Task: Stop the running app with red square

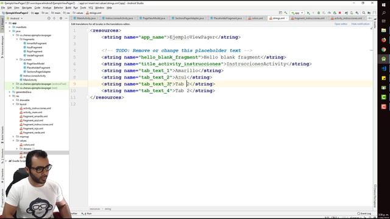Action: (340, 13)
